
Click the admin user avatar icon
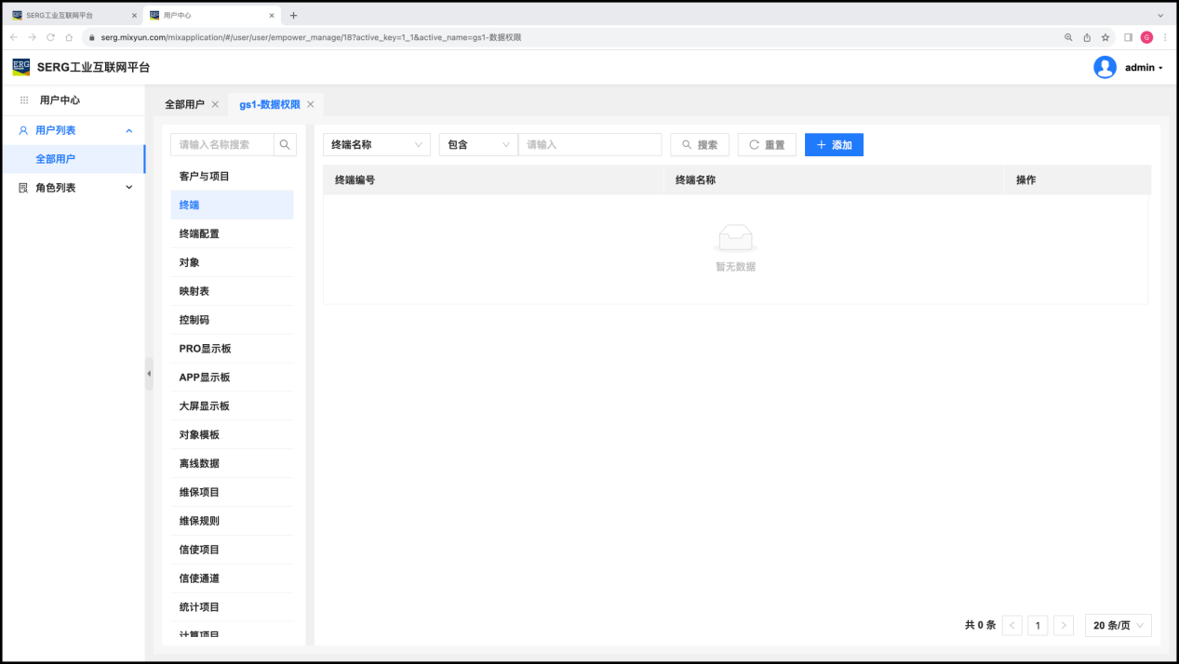(1105, 68)
